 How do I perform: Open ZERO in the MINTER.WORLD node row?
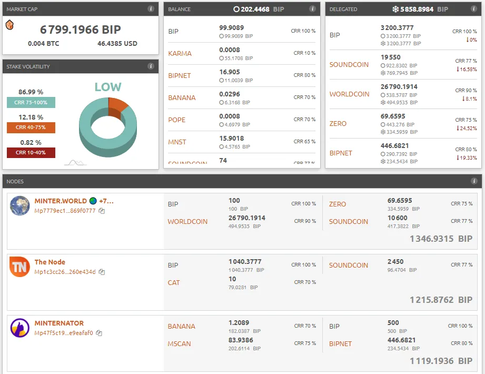pos(338,204)
